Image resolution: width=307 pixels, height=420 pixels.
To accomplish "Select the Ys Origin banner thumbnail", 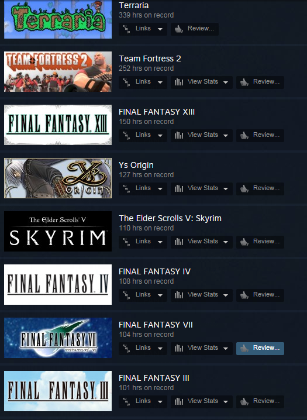I will (58, 178).
